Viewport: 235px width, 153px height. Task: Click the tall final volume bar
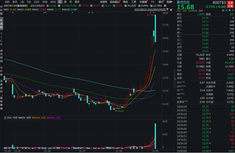[156, 136]
